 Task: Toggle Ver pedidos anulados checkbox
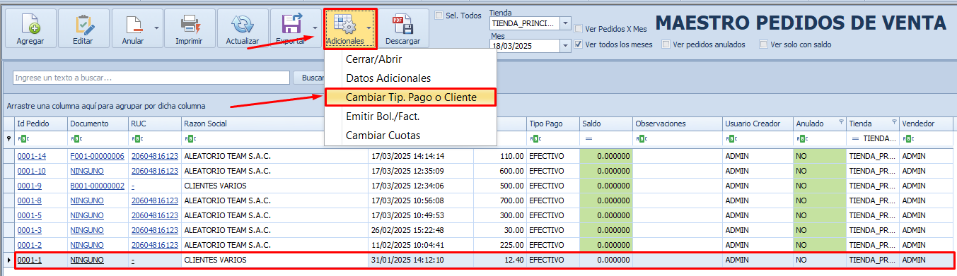(x=666, y=44)
